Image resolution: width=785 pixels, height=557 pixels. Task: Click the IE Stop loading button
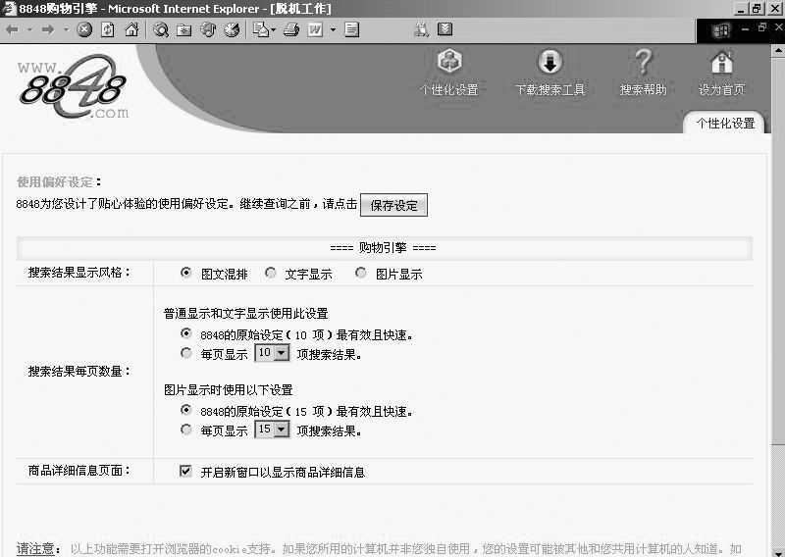(x=84, y=29)
